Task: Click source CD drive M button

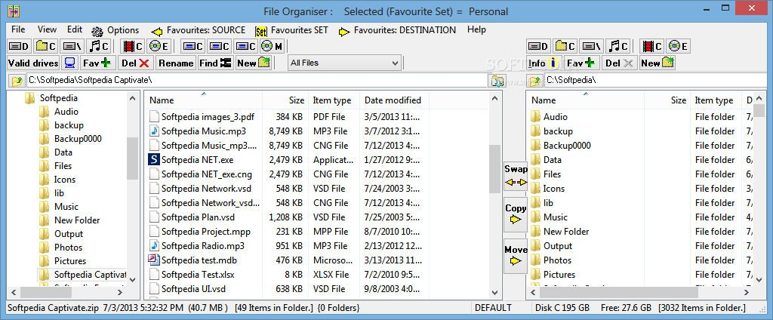Action: [272, 46]
